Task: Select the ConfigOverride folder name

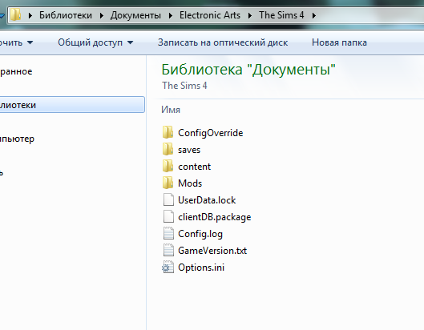Action: pos(210,133)
